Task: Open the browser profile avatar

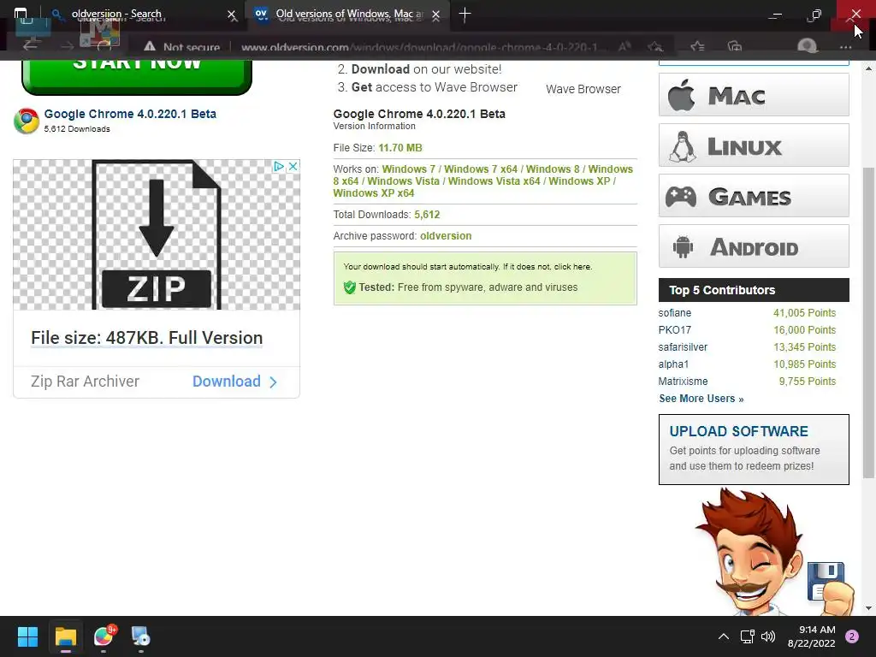Action: click(x=808, y=47)
